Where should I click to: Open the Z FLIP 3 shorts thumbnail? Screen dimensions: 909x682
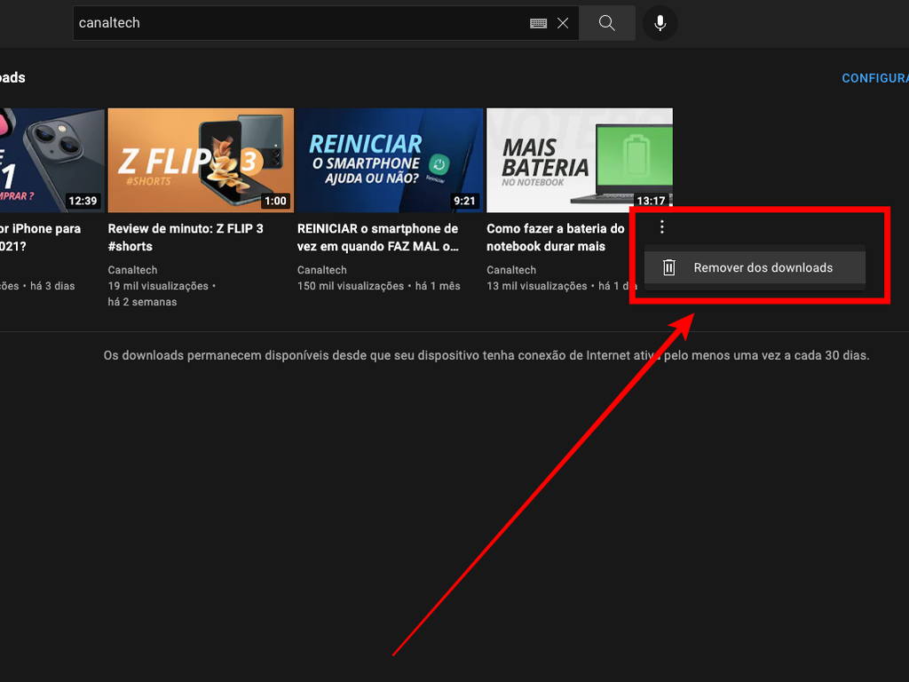pyautogui.click(x=201, y=160)
